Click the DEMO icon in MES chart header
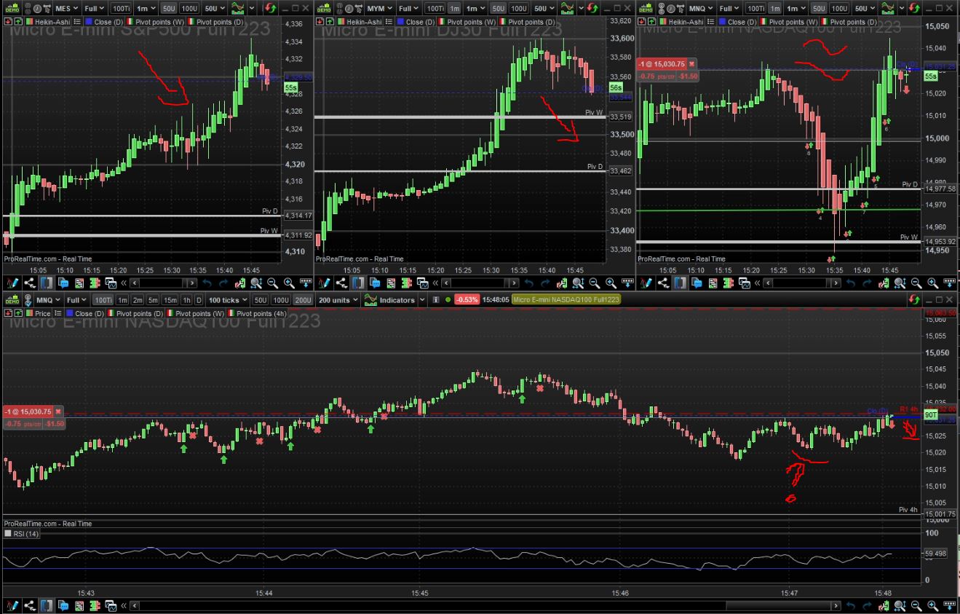The image size is (960, 614). pos(11,9)
